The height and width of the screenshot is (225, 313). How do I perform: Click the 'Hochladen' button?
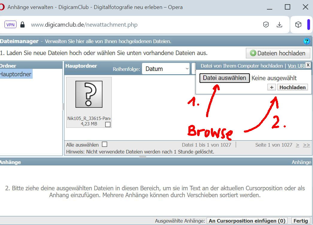click(292, 87)
